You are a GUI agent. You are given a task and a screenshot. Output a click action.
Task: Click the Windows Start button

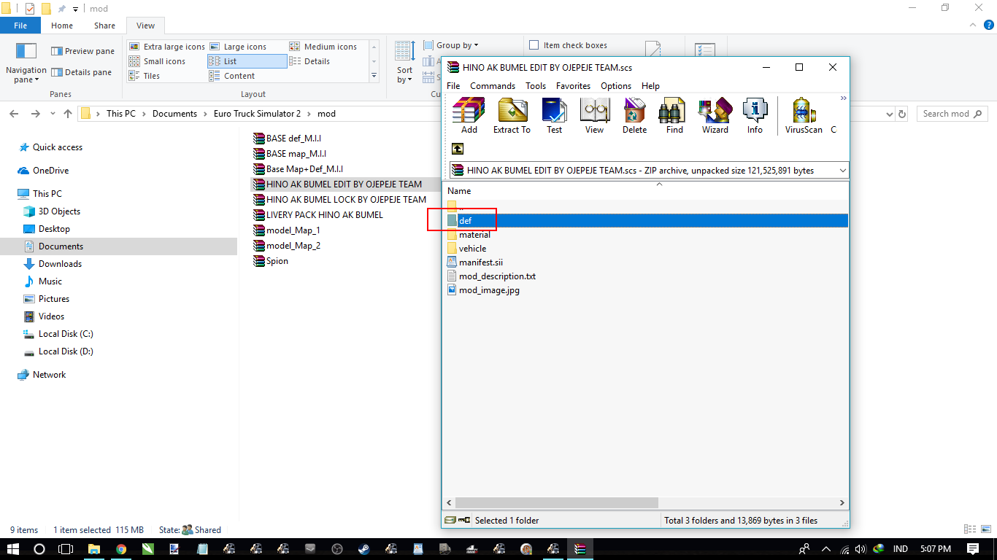point(13,548)
